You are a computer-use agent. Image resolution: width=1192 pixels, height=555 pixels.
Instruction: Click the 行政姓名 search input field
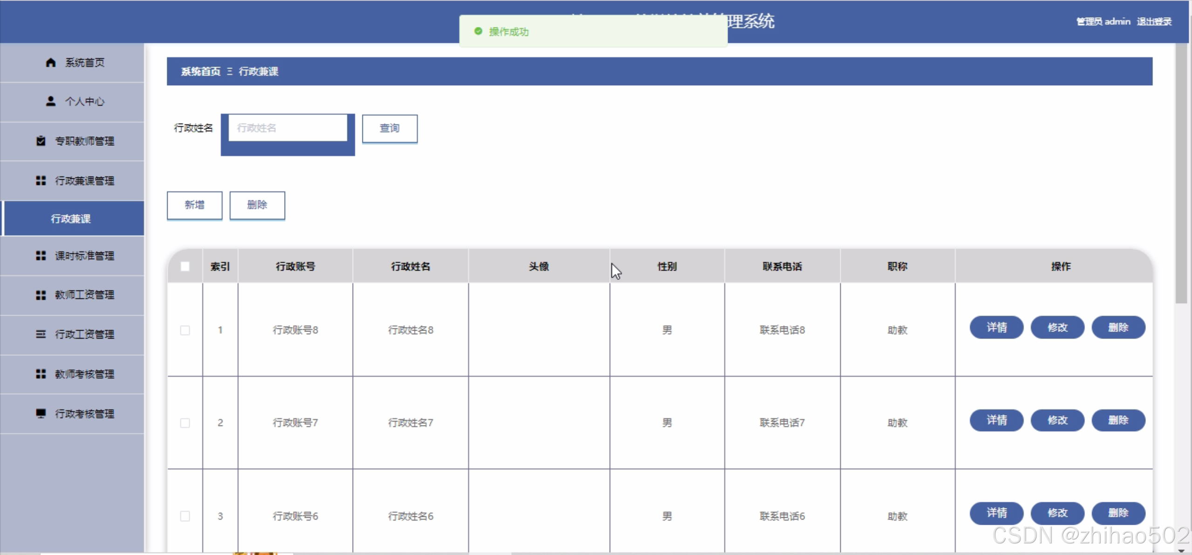287,128
